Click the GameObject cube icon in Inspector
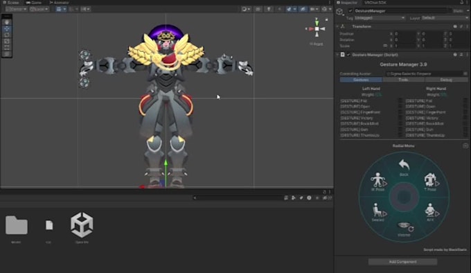The width and height of the screenshot is (471, 273). coord(339,11)
